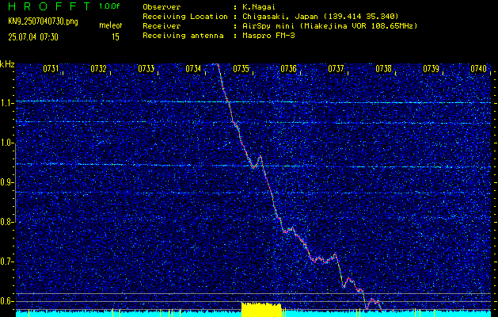This screenshot has width=498, height=317.
Task: Click the Maspro FM-3 antenna text
Action: coord(268,36)
